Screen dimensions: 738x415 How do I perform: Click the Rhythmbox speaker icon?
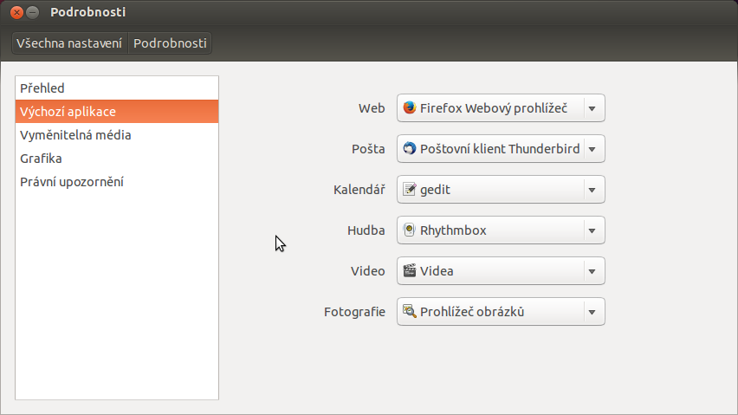pyautogui.click(x=410, y=230)
